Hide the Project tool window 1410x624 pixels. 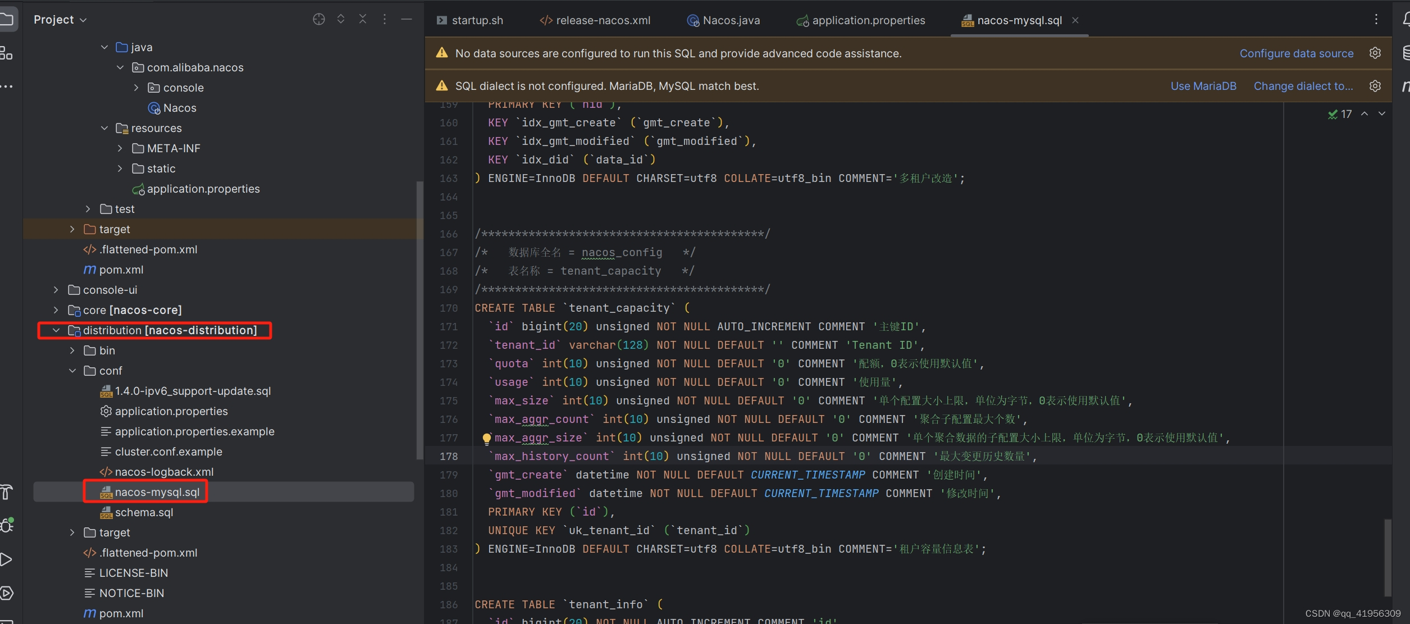click(x=407, y=19)
